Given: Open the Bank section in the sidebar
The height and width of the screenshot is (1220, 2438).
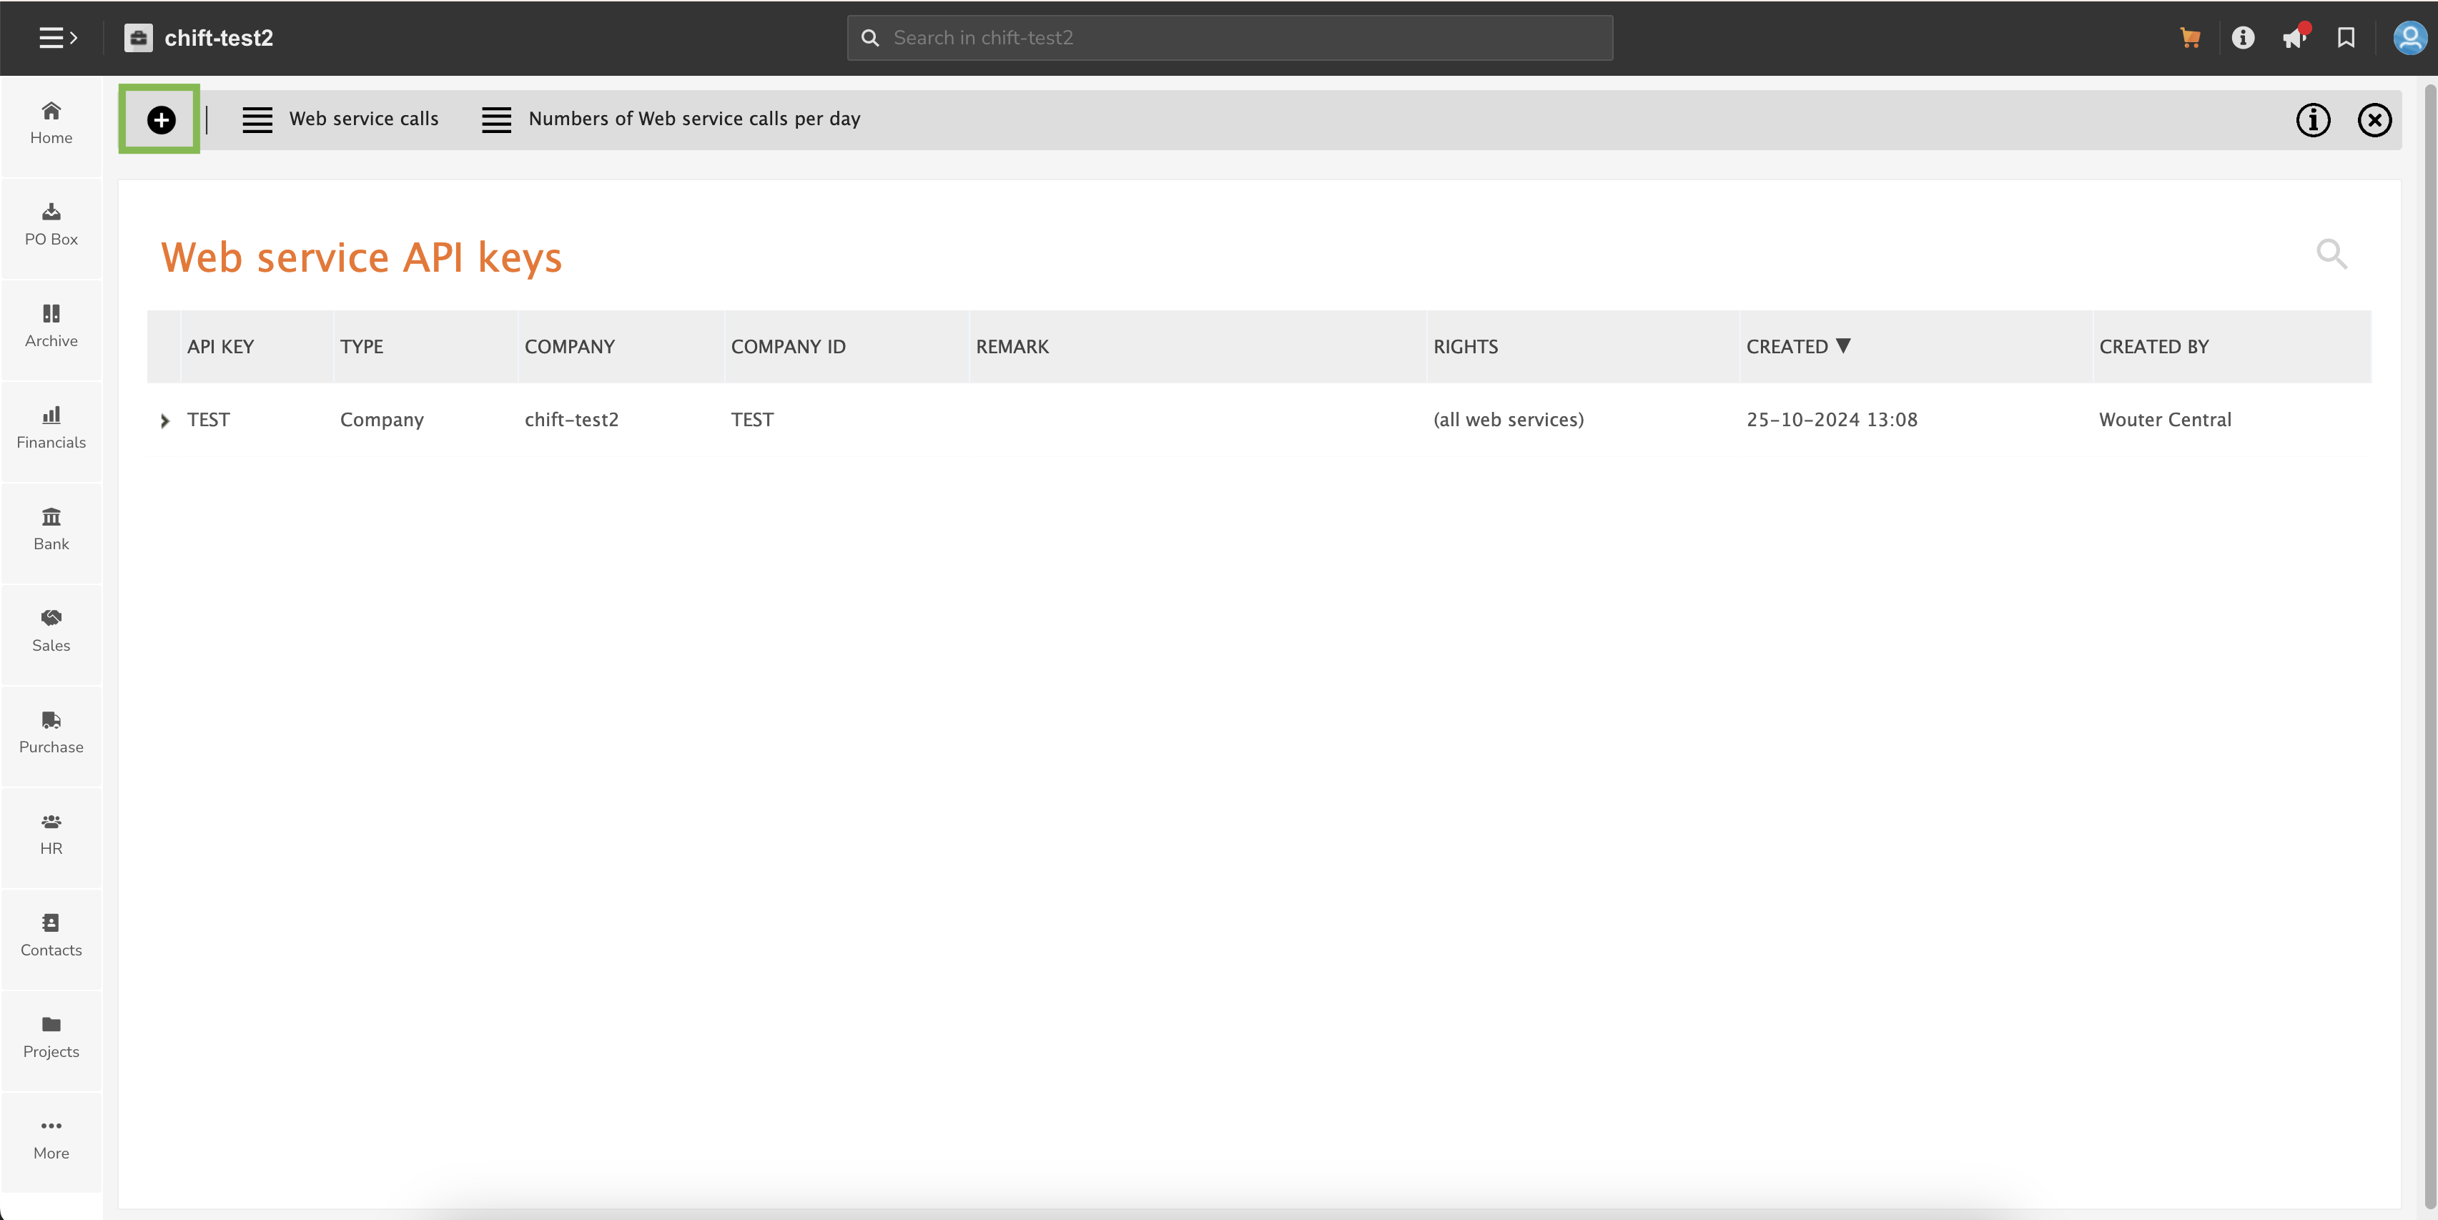Looking at the screenshot, I should click(x=51, y=529).
